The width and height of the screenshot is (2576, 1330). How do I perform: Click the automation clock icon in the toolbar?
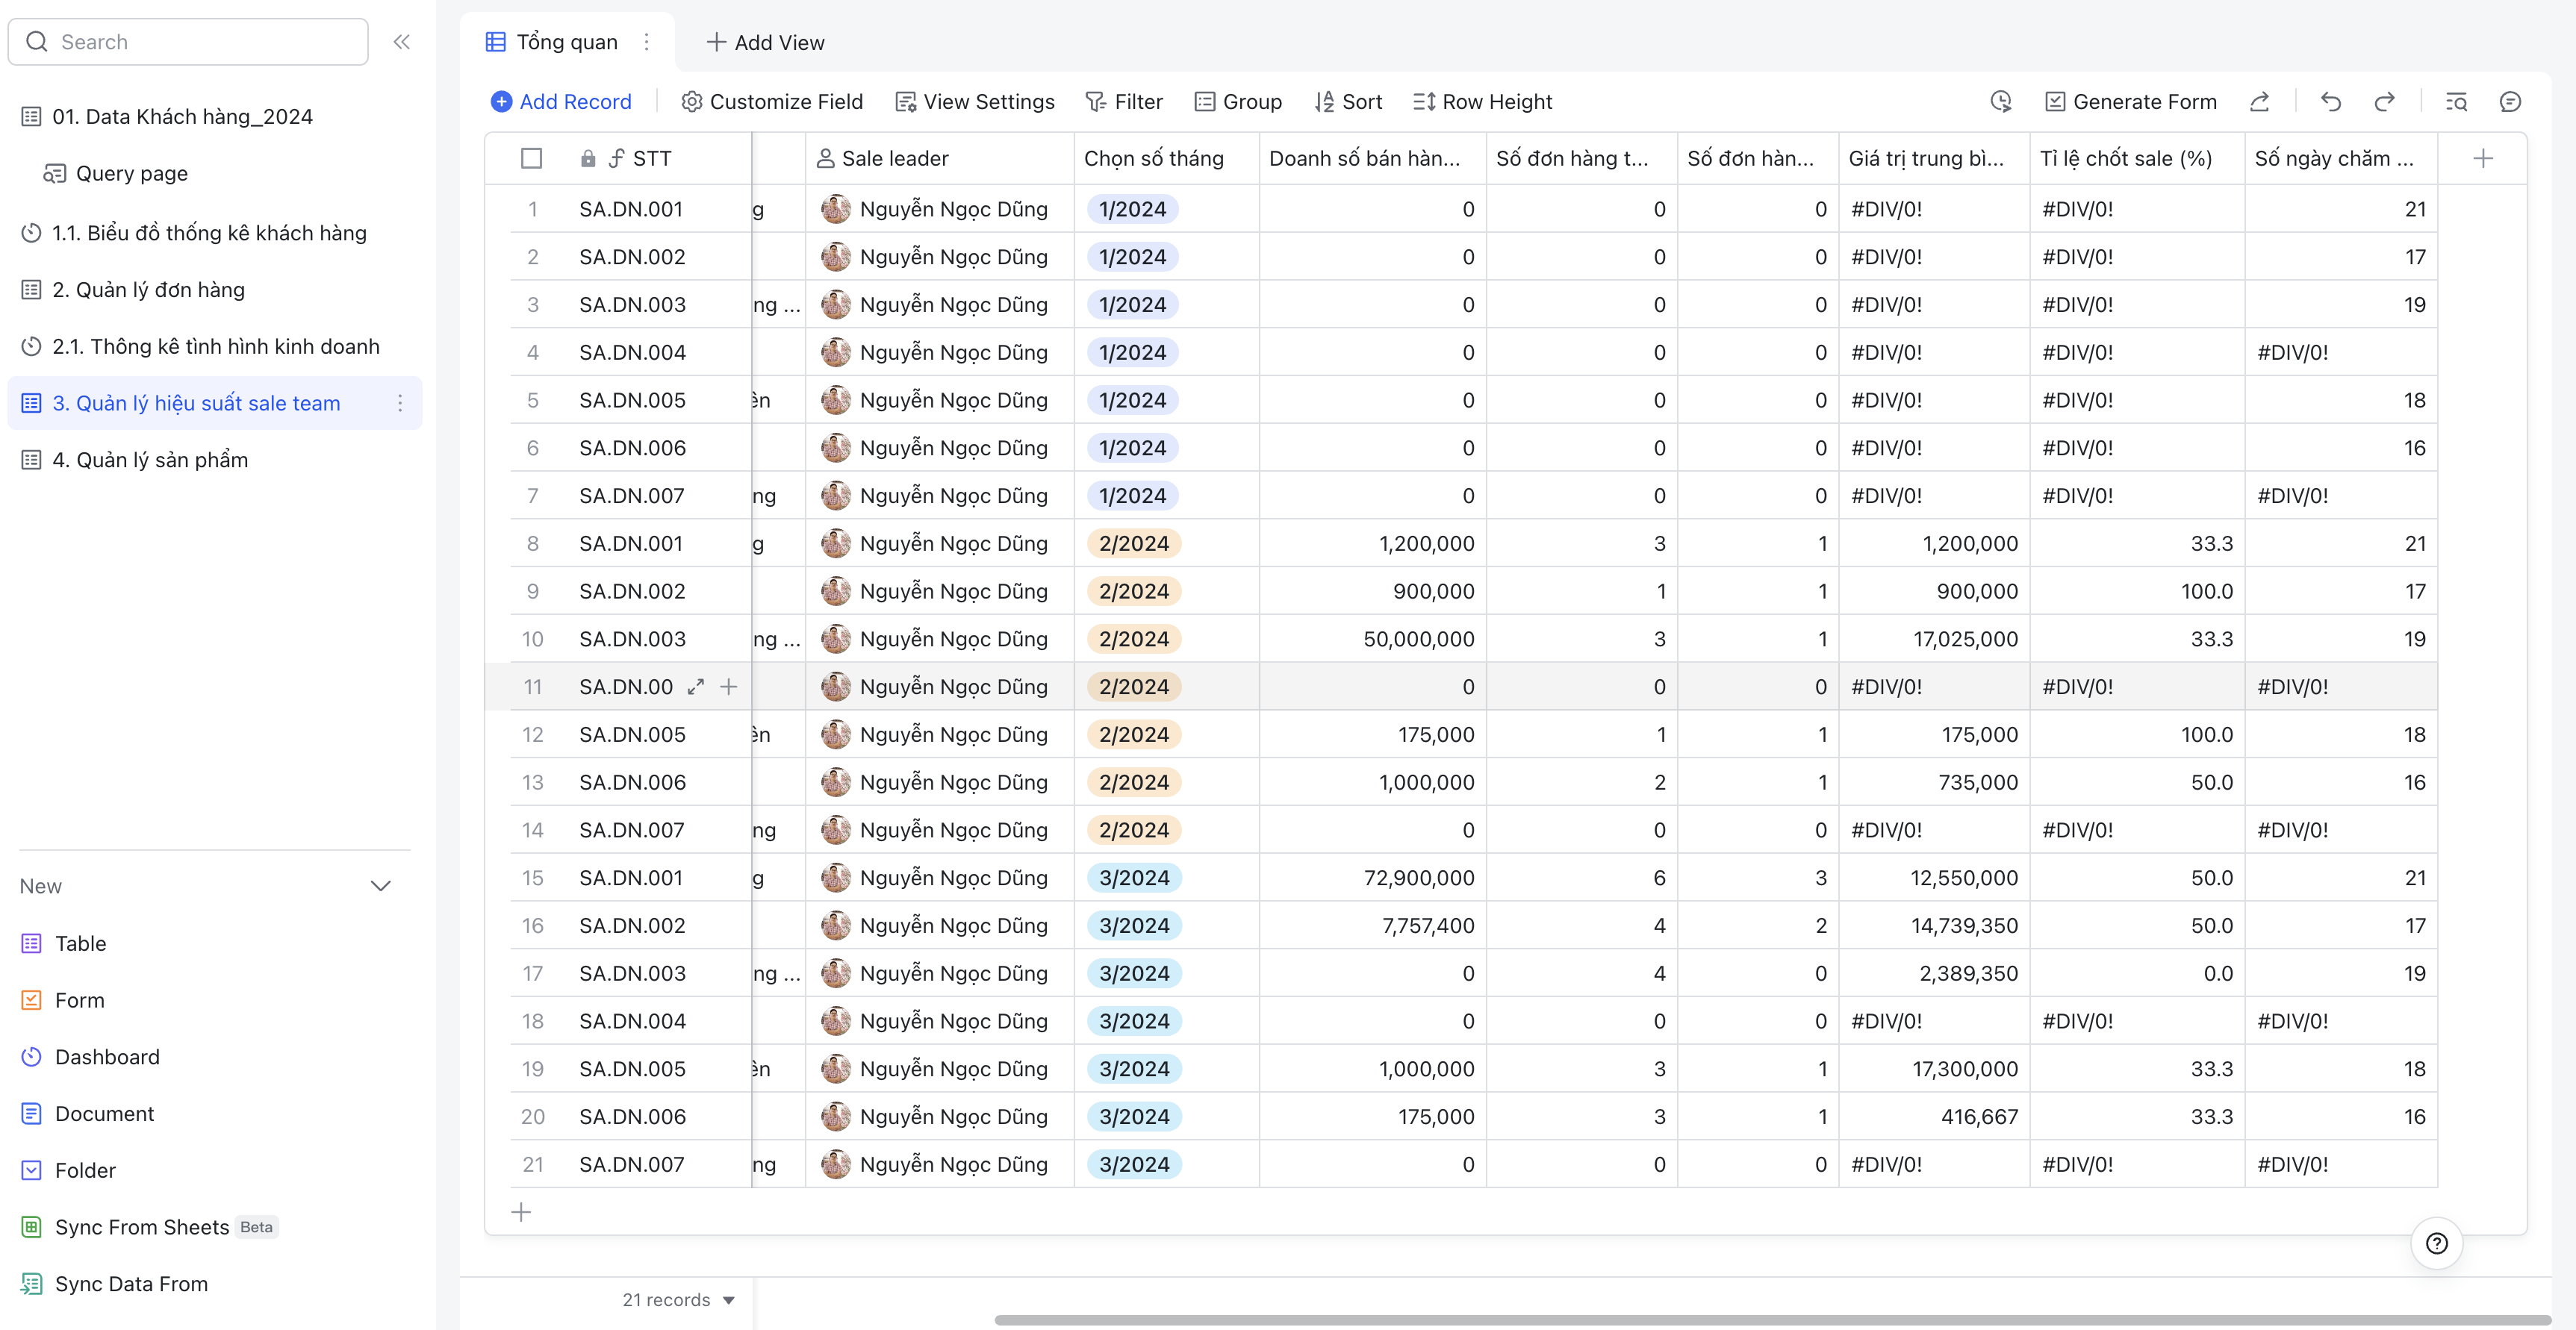[2001, 102]
